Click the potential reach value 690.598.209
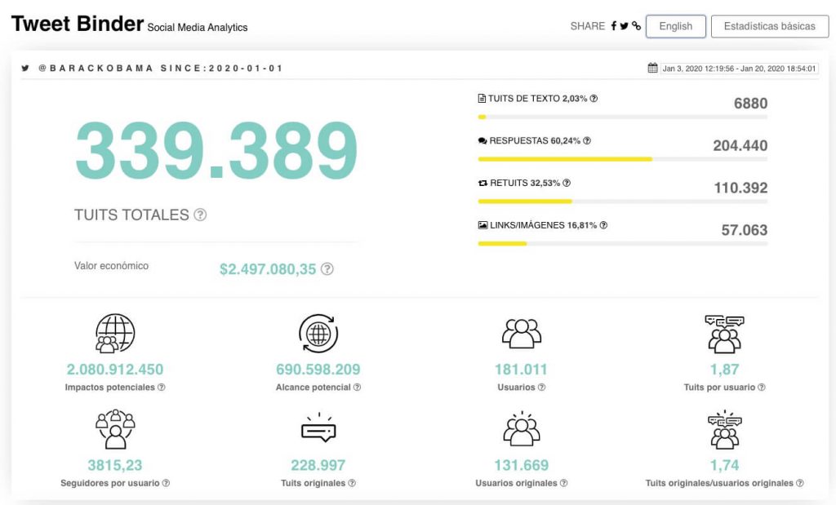The width and height of the screenshot is (836, 505). [318, 369]
